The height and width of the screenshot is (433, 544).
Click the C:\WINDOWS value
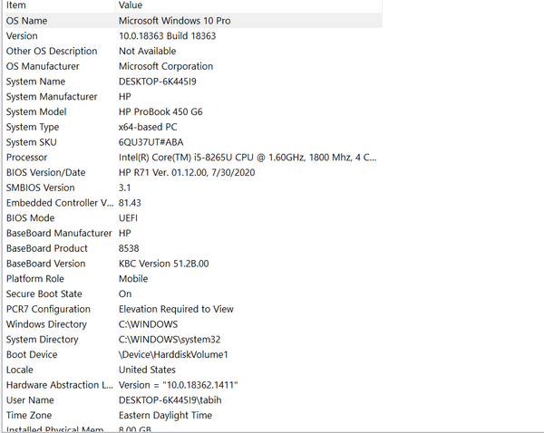(x=148, y=324)
